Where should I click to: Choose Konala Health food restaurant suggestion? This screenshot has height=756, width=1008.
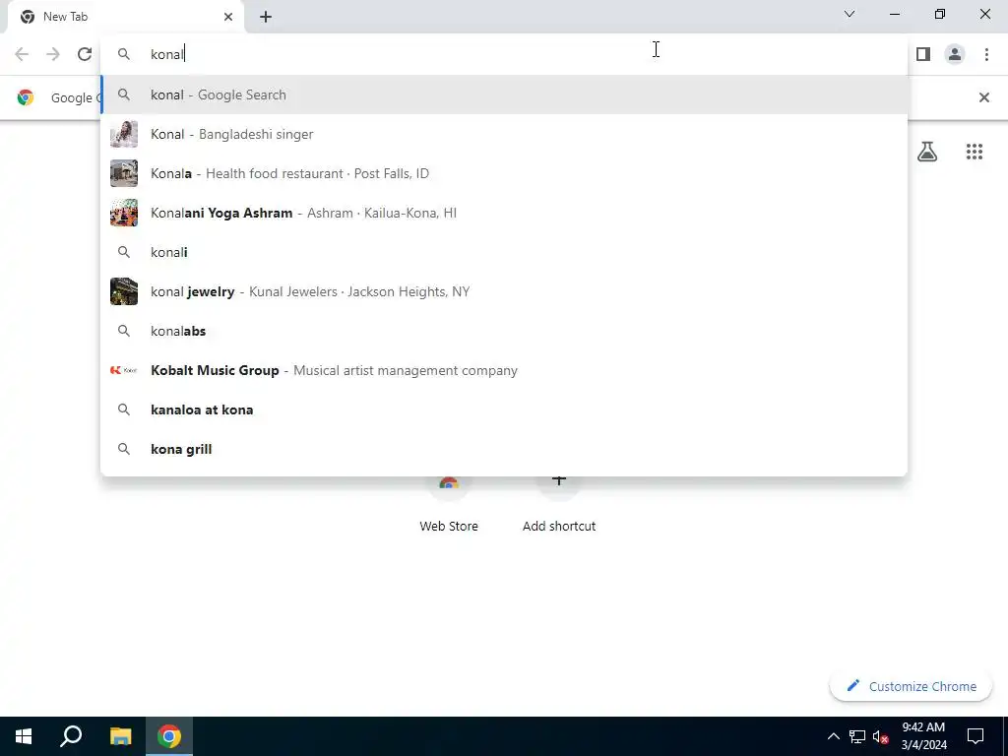(x=504, y=173)
